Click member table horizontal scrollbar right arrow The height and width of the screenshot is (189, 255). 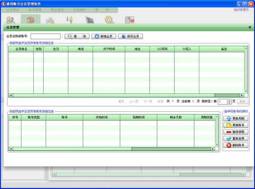(x=242, y=95)
